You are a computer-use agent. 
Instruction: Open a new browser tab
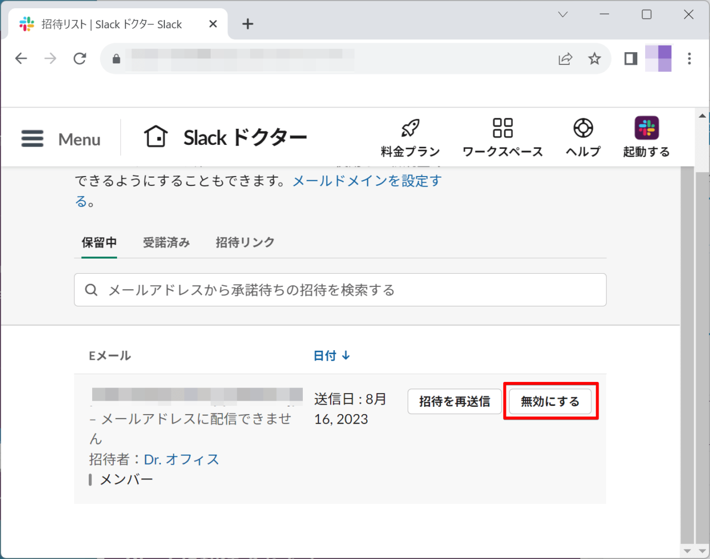coord(248,24)
